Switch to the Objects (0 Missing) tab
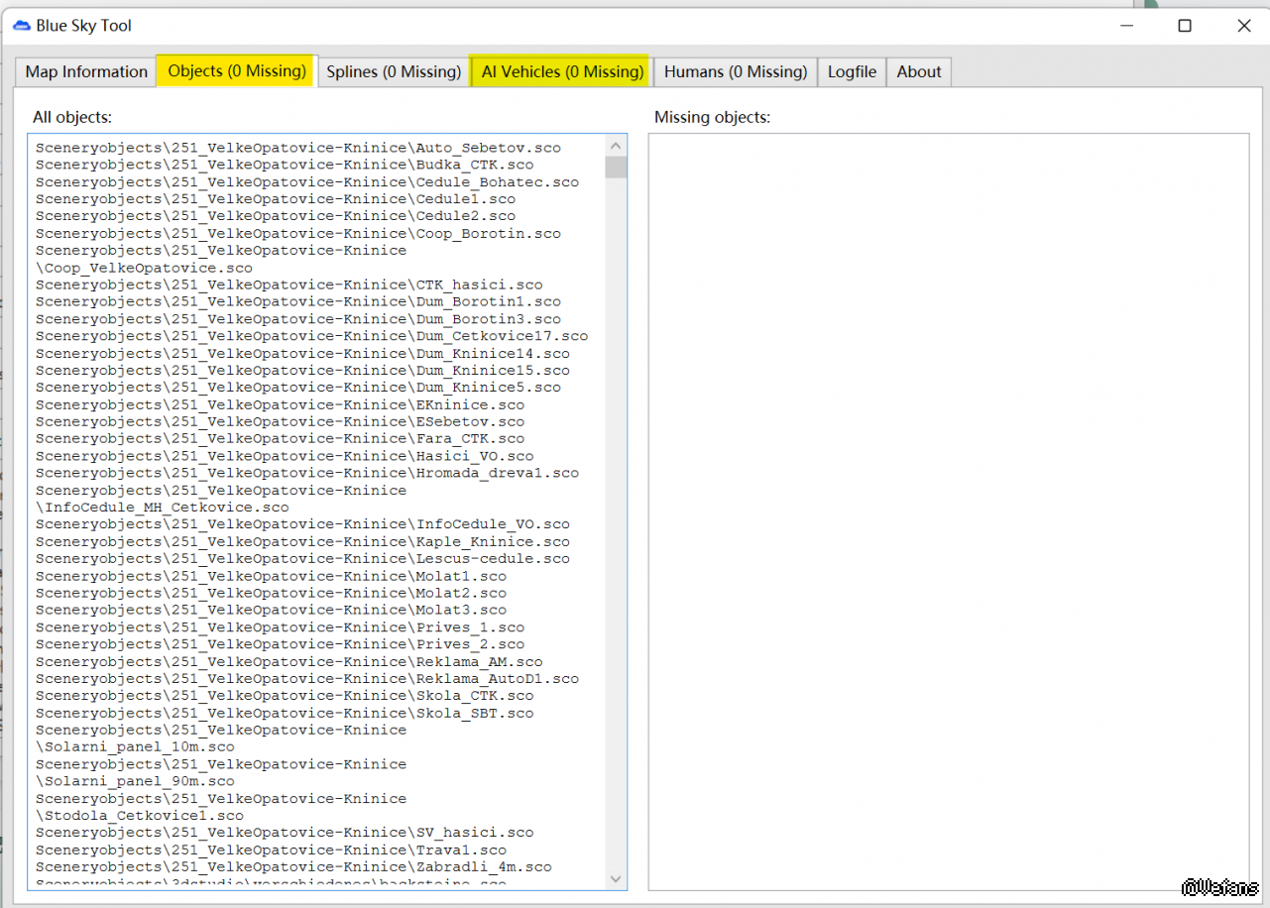This screenshot has height=908, width=1270. (236, 70)
